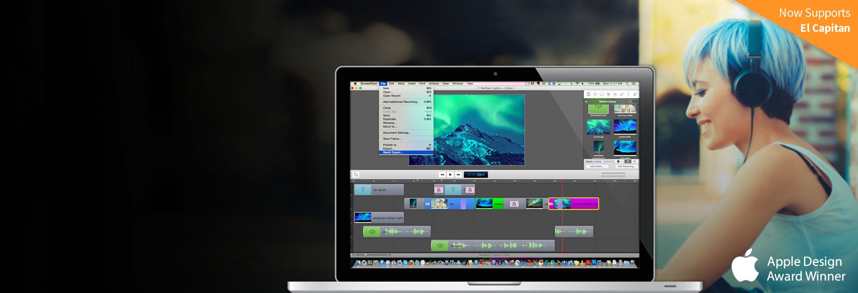Open the Audio properties inspector tab
This screenshot has height=293, width=858.
coord(595,94)
